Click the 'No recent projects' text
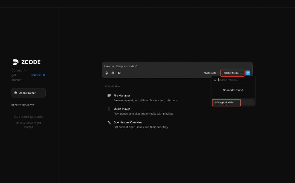Image resolution: width=295 pixels, height=183 pixels. (28, 117)
